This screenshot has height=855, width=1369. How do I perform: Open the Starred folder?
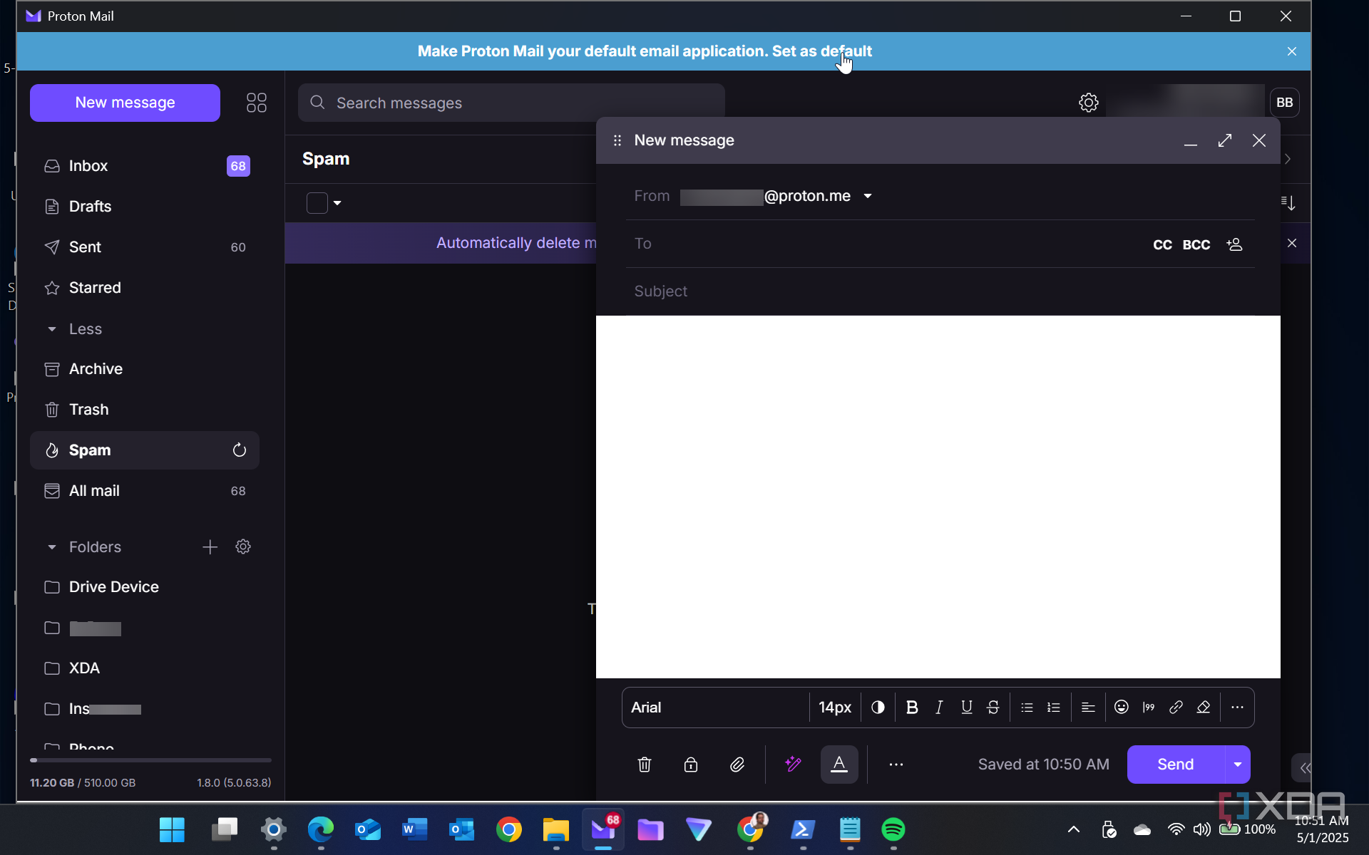(x=145, y=288)
